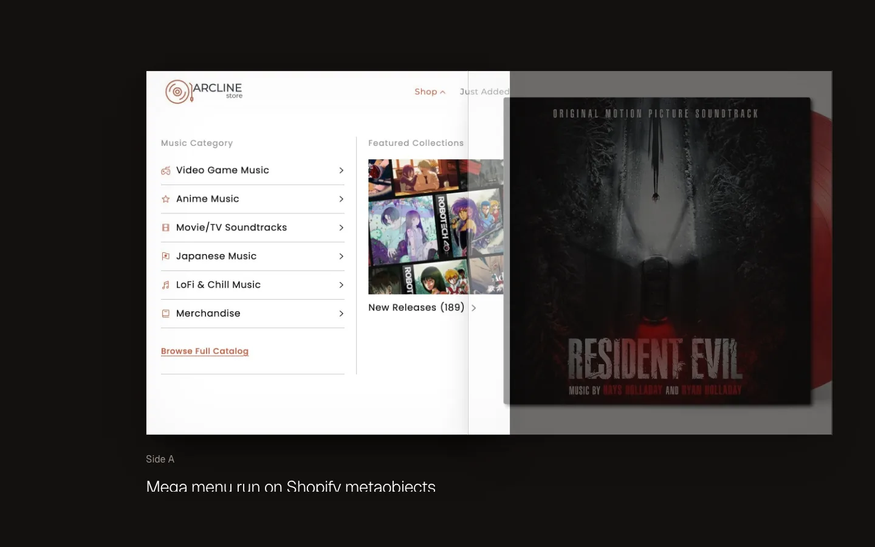
Task: Select Japanese Music category
Action: (253, 256)
